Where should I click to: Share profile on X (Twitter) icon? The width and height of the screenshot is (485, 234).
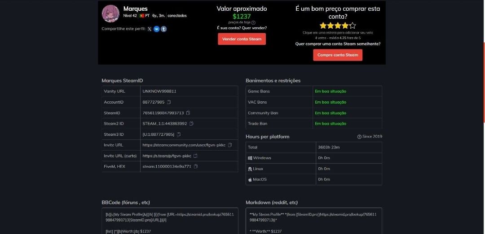click(150, 29)
